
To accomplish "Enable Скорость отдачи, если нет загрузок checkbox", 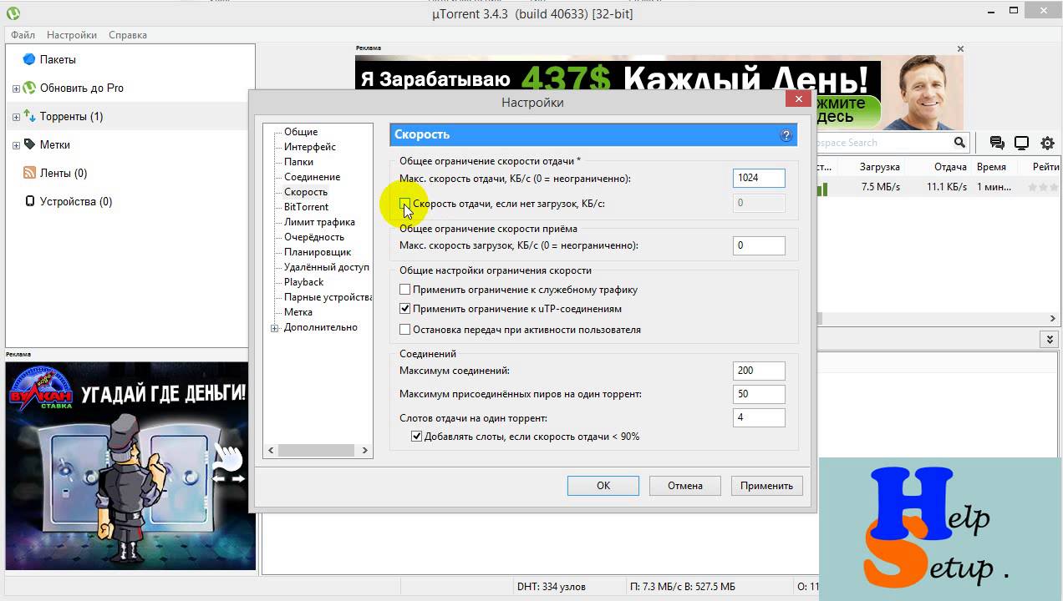I will click(x=405, y=203).
